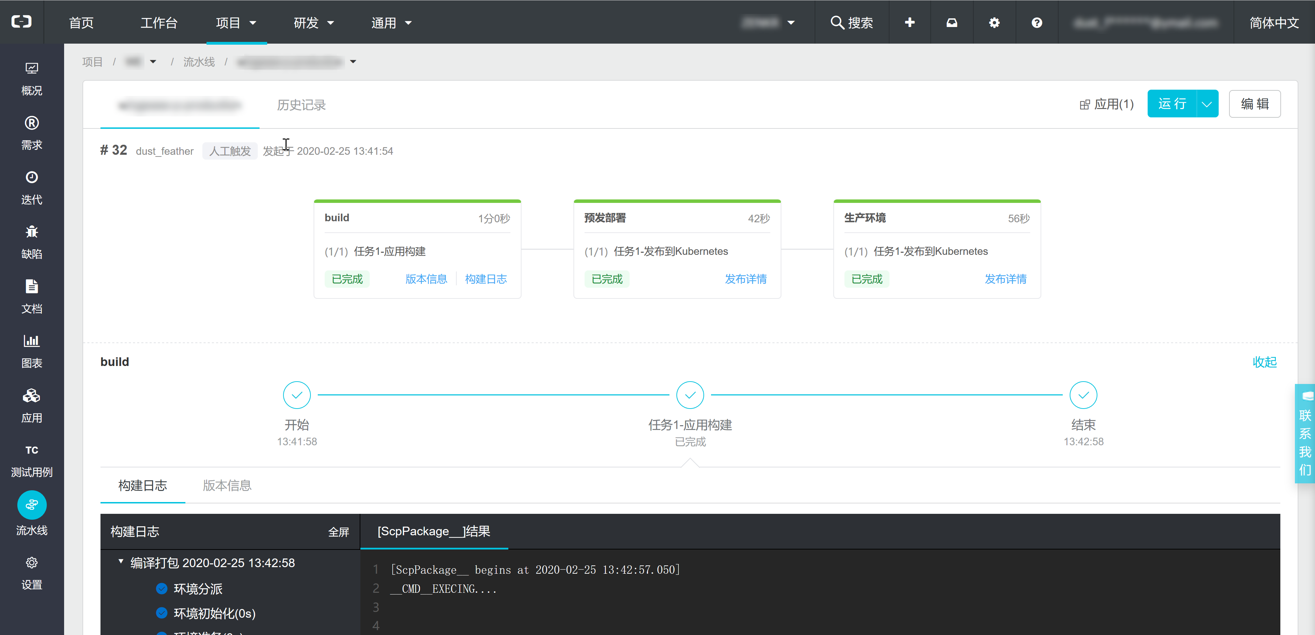Screen dimensions: 1315x635
Task: Click 收起 to collapse build details
Action: (1264, 361)
